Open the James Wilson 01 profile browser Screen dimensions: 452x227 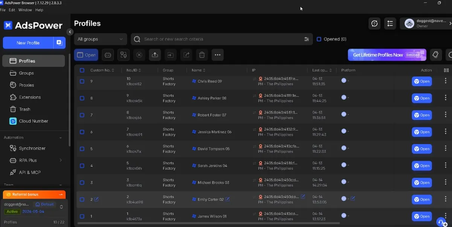click(x=421, y=216)
